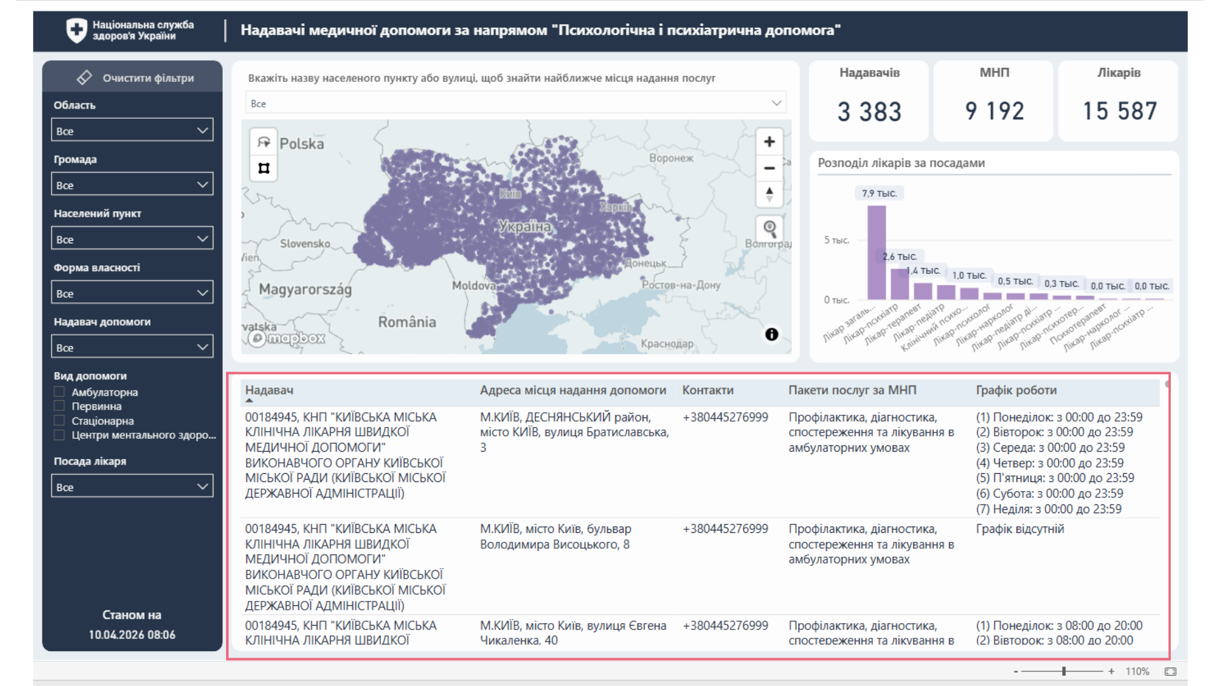Click the Графік відсутній cell
Screen dimensions: 1219x686
1020,529
